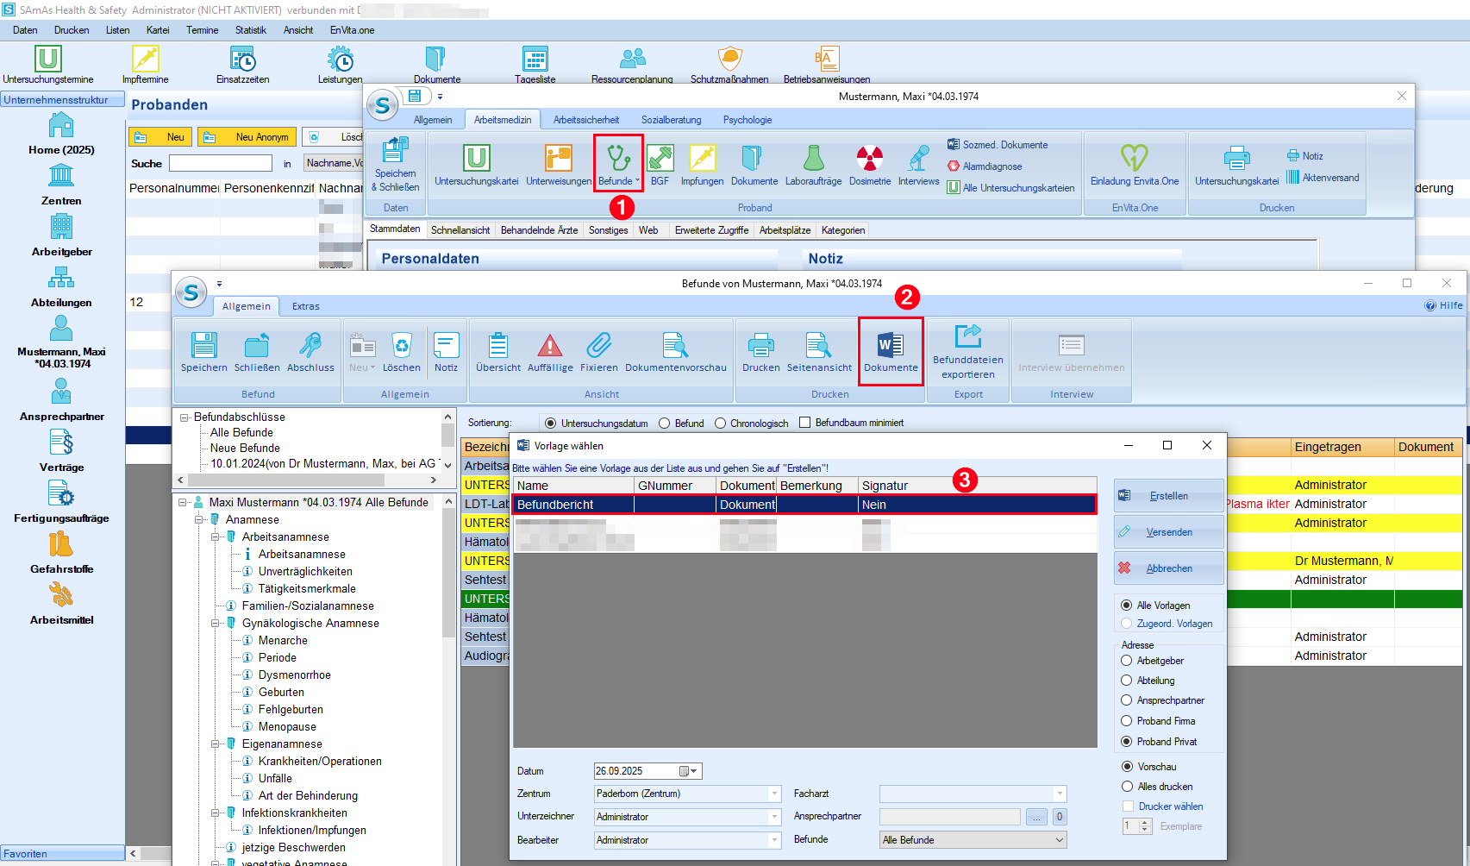Collapse Befundabschlüsse tree node

coord(184,417)
